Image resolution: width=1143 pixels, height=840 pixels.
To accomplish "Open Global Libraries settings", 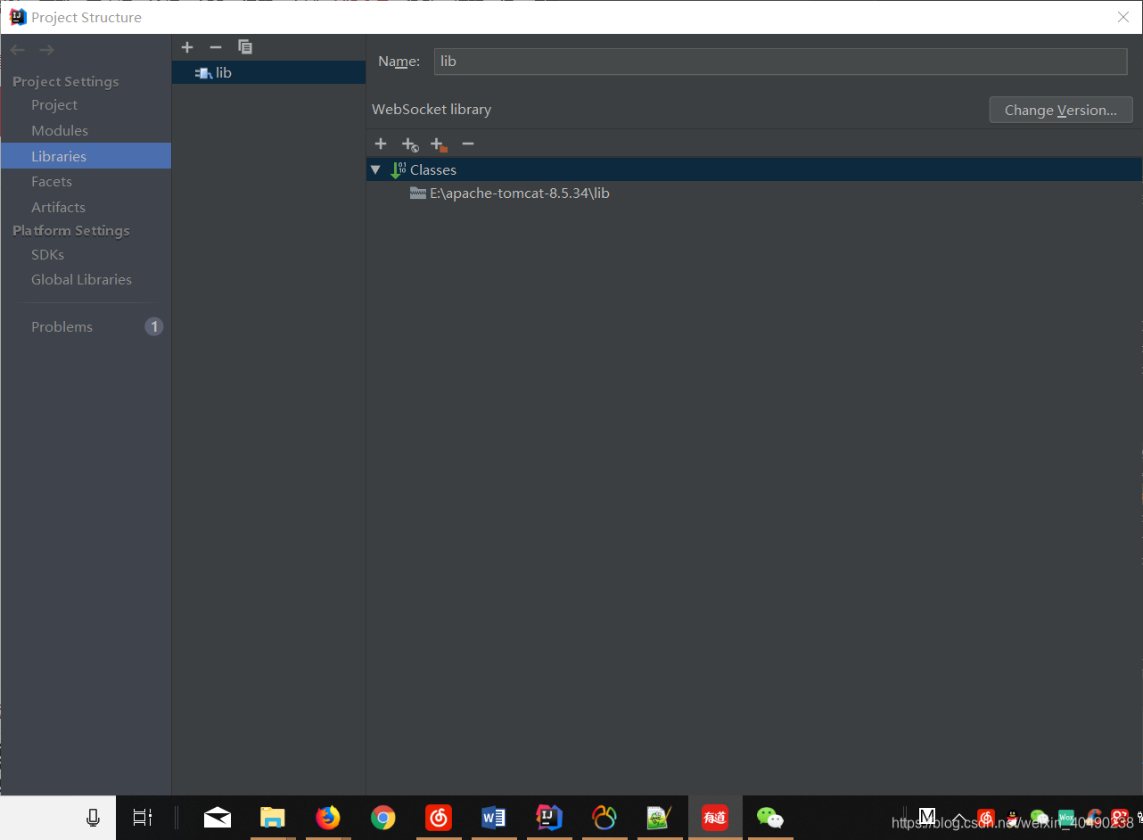I will (81, 279).
